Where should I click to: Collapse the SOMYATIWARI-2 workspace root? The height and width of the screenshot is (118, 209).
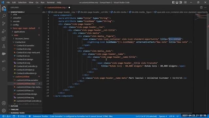17,12
